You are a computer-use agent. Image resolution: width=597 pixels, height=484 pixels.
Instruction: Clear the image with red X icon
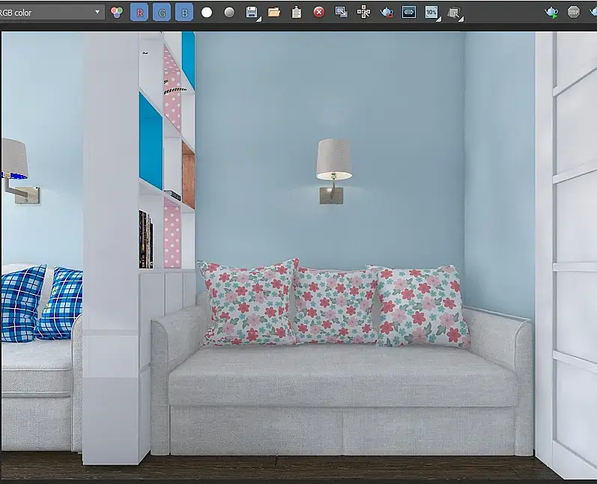tap(319, 13)
